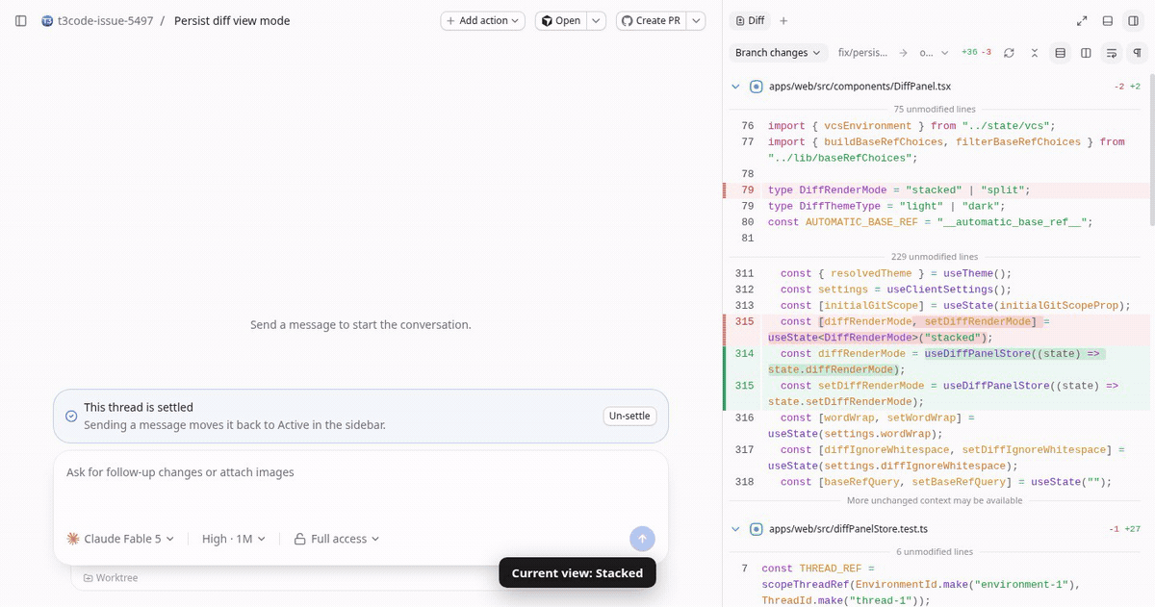Click the -1 +27 stats for diffPanelStore.test.ts
This screenshot has height=607, width=1155.
1125,529
